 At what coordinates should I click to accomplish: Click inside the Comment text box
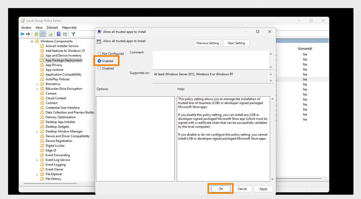click(x=211, y=60)
